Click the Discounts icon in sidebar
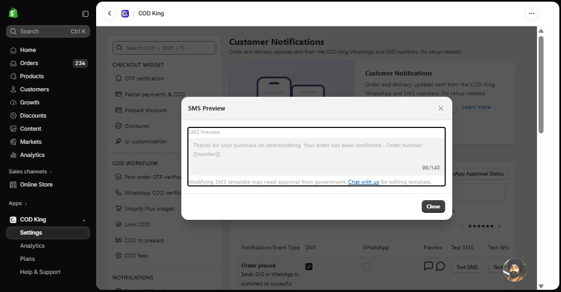The image size is (561, 292). pos(13,116)
